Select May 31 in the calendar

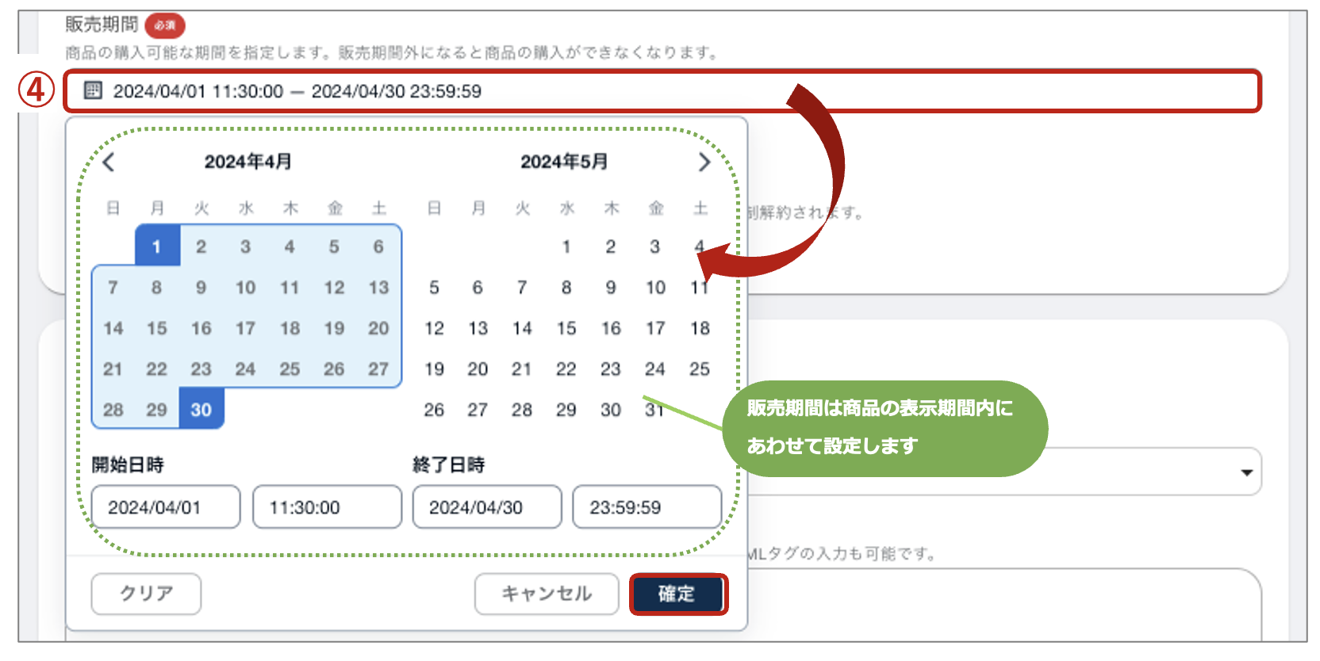tap(654, 410)
